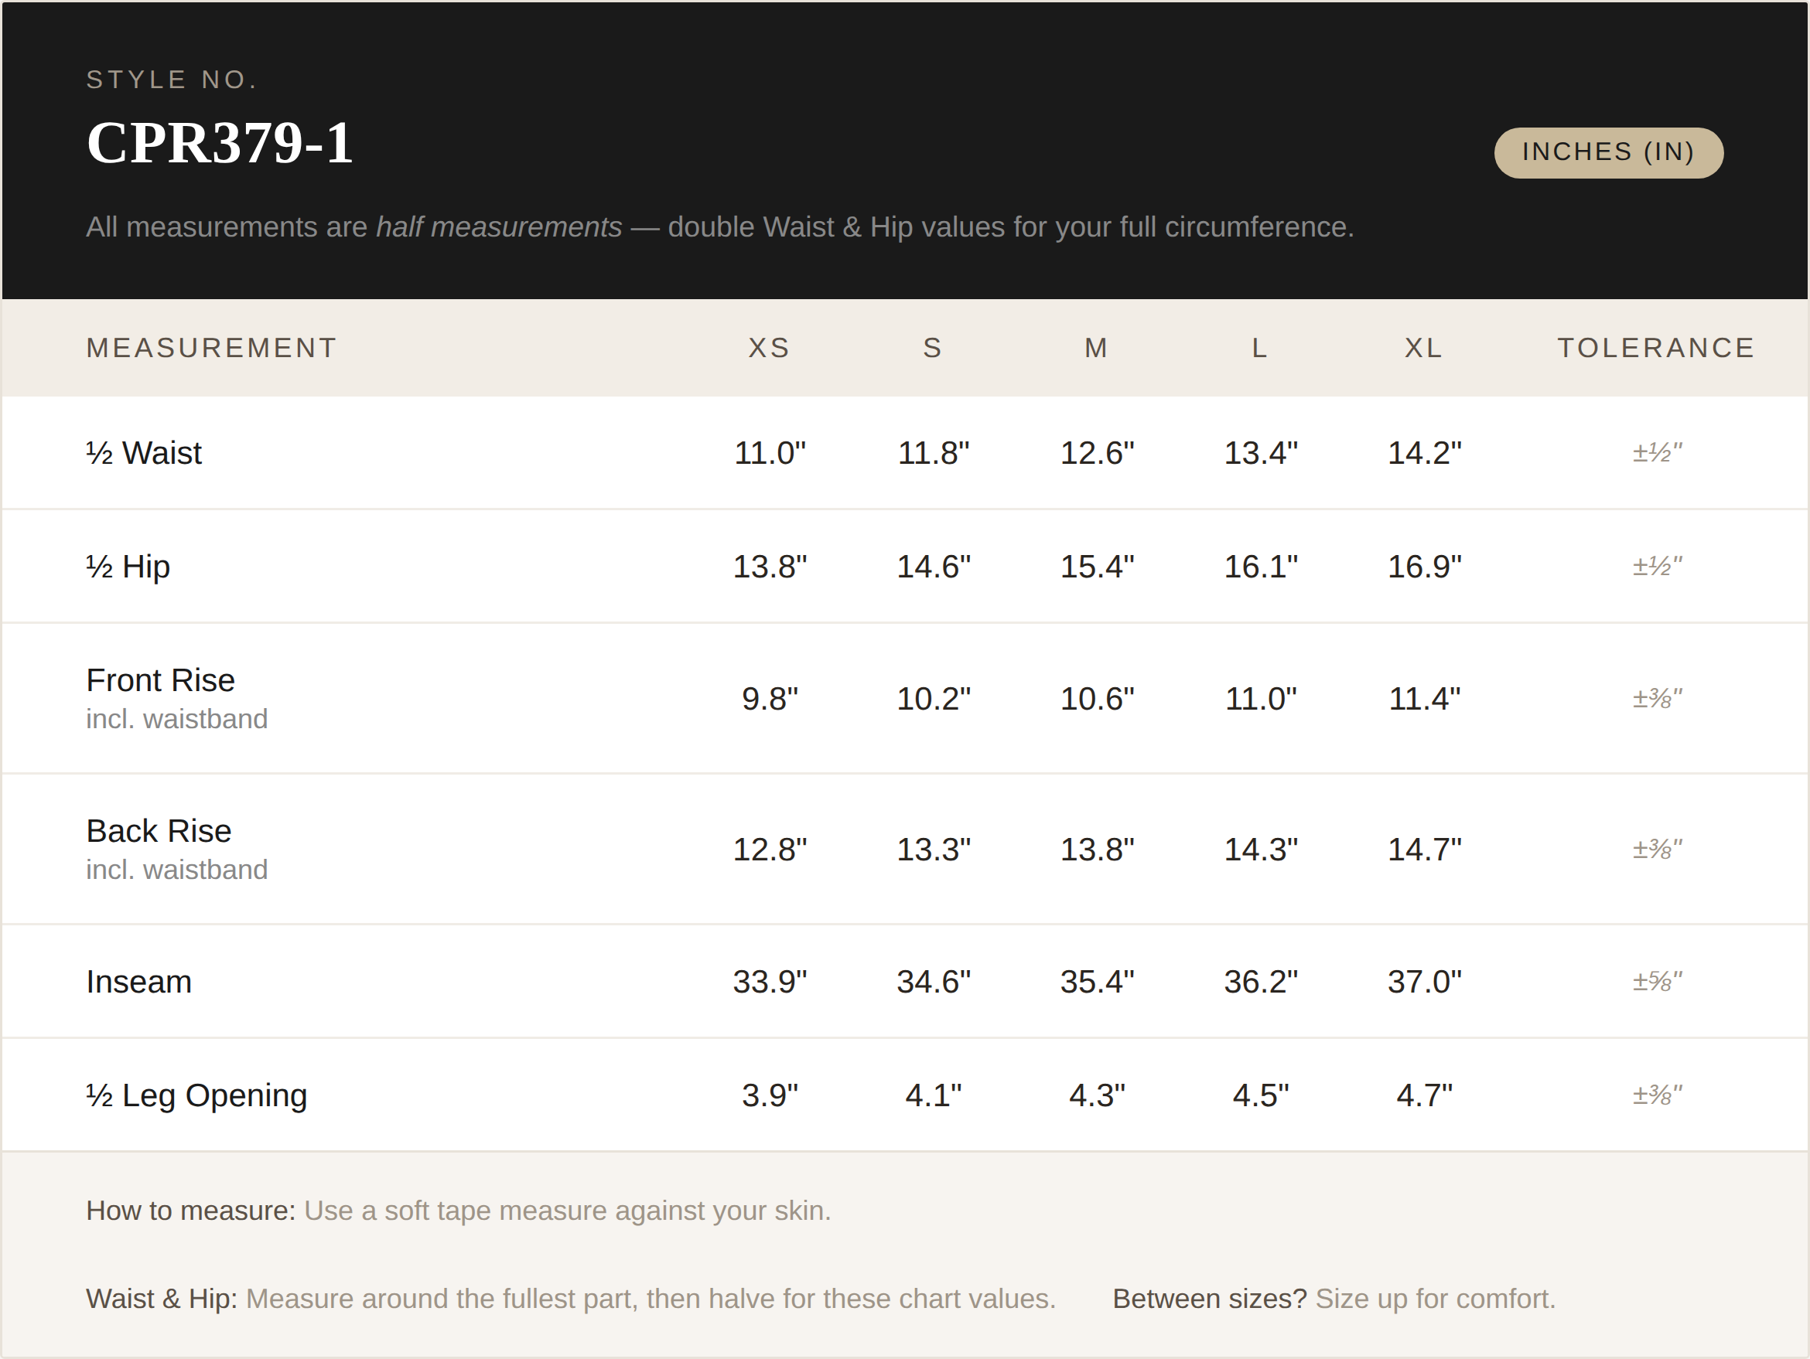Viewport: 1810px width, 1359px height.
Task: Click the Front Rise tolerance ±⅜"
Action: pos(1657,699)
